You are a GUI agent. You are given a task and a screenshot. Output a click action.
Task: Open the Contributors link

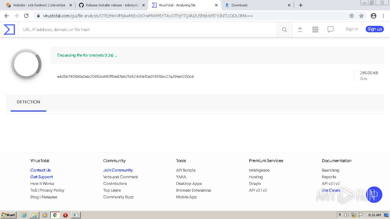tap(115, 184)
